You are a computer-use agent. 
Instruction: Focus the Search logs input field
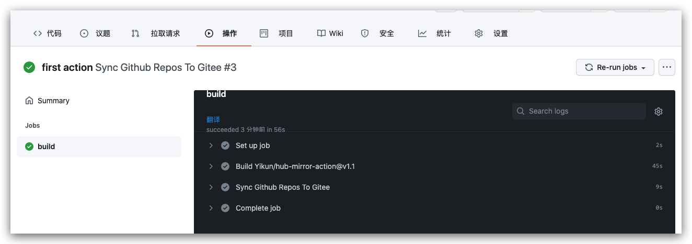coord(579,111)
